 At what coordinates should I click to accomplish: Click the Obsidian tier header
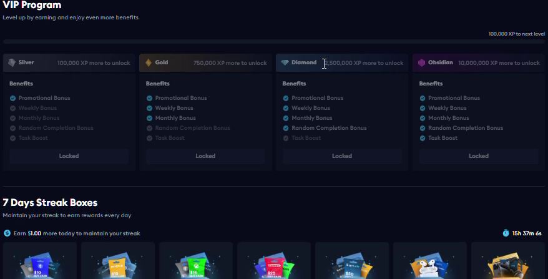pos(479,62)
